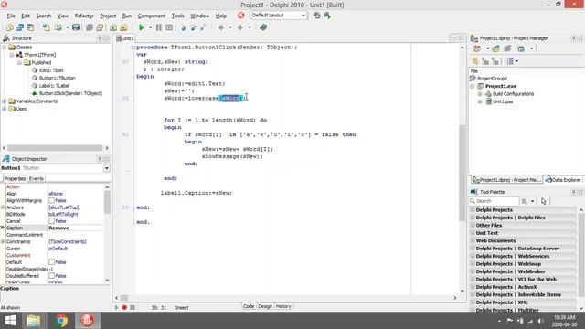The width and height of the screenshot is (585, 329).
Task: Click the Project Manager Sync gear icon
Action: 475,61
